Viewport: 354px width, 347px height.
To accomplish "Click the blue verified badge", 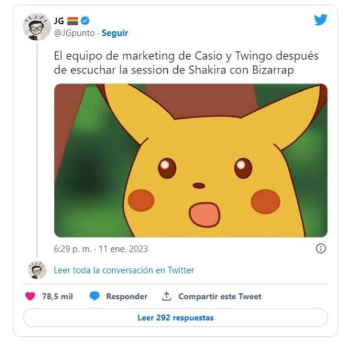I will pyautogui.click(x=85, y=21).
